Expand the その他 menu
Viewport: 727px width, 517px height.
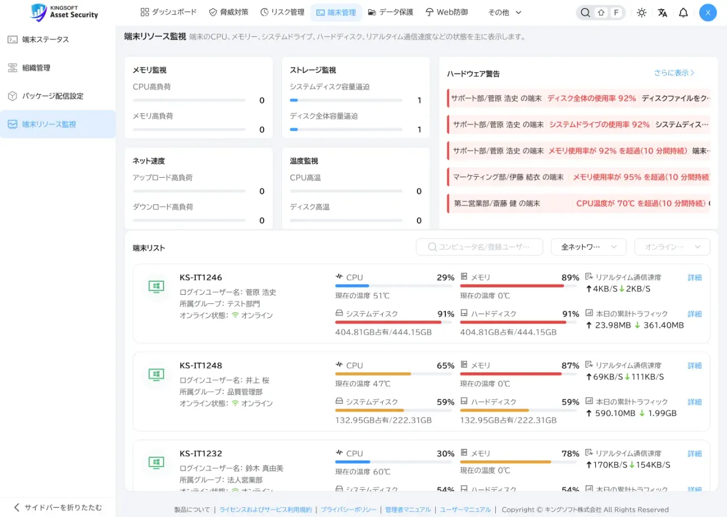coord(505,12)
